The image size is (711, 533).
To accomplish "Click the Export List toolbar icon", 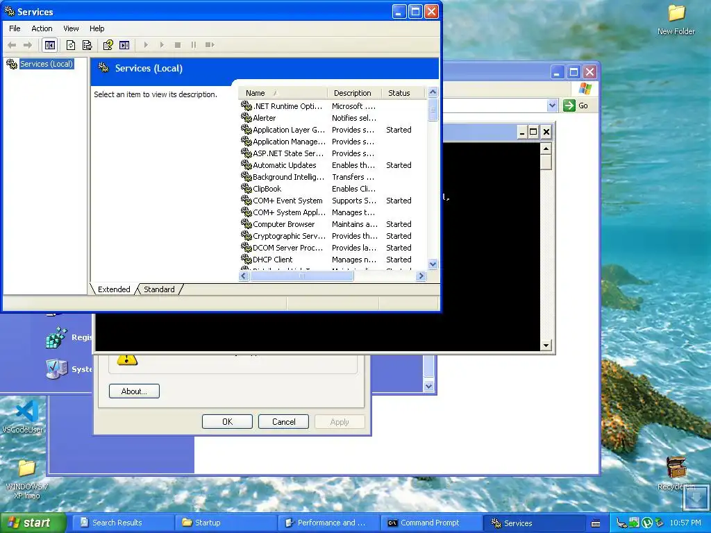I will pos(87,45).
